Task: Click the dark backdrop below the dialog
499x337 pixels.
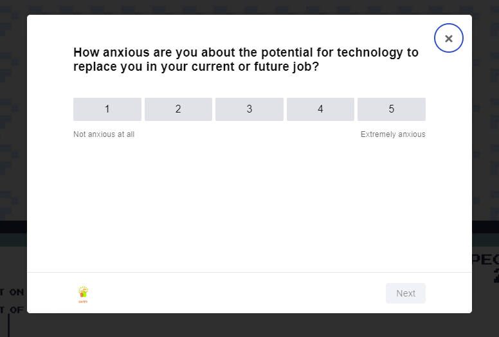Action: tap(250, 325)
